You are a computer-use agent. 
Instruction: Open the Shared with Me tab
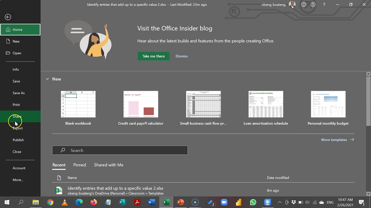[109, 165]
